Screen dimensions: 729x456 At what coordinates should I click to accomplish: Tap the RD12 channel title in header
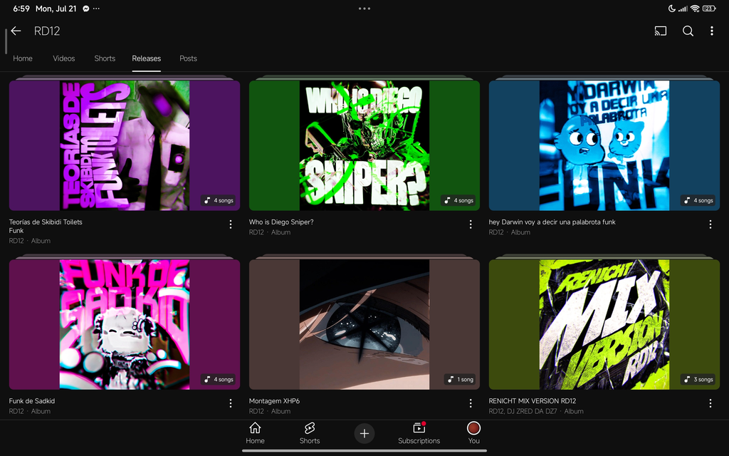click(47, 31)
